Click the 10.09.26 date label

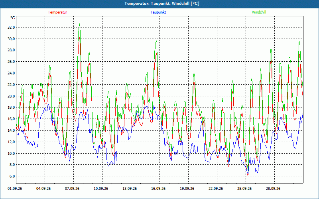click(101, 189)
